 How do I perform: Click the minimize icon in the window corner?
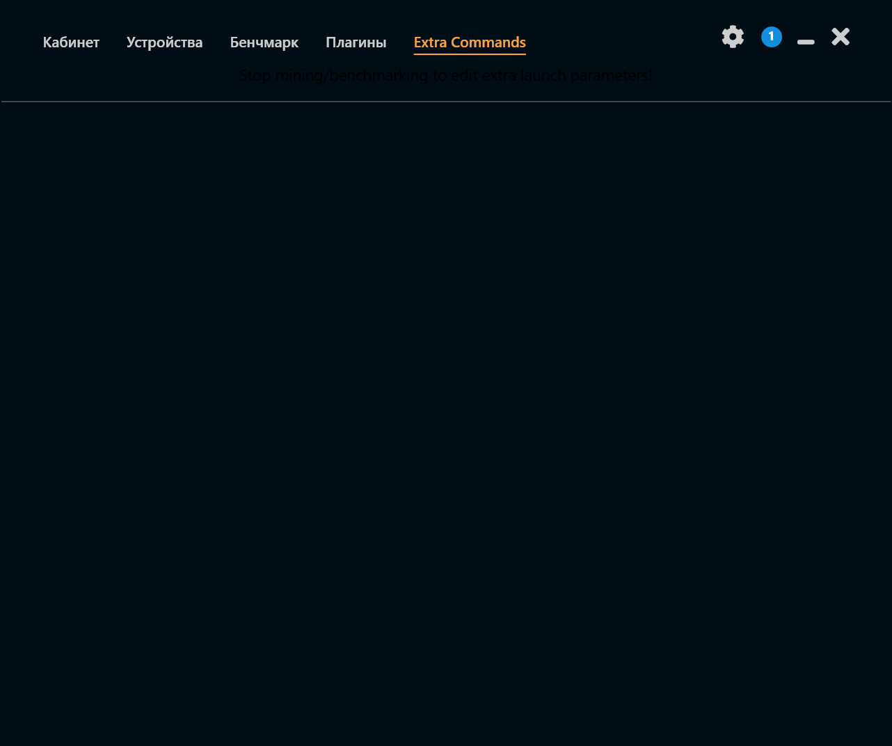805,42
